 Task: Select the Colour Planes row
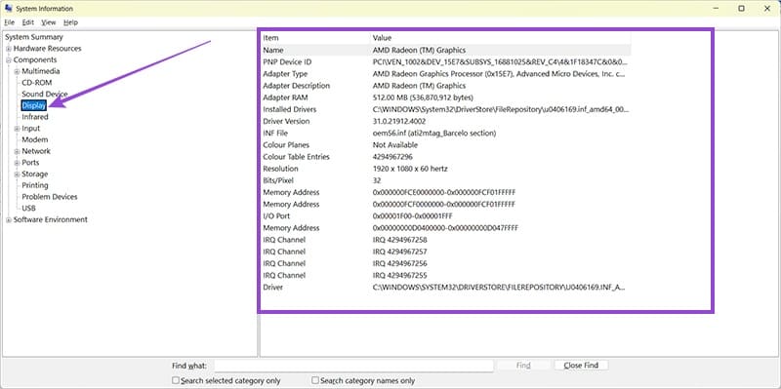coord(446,145)
